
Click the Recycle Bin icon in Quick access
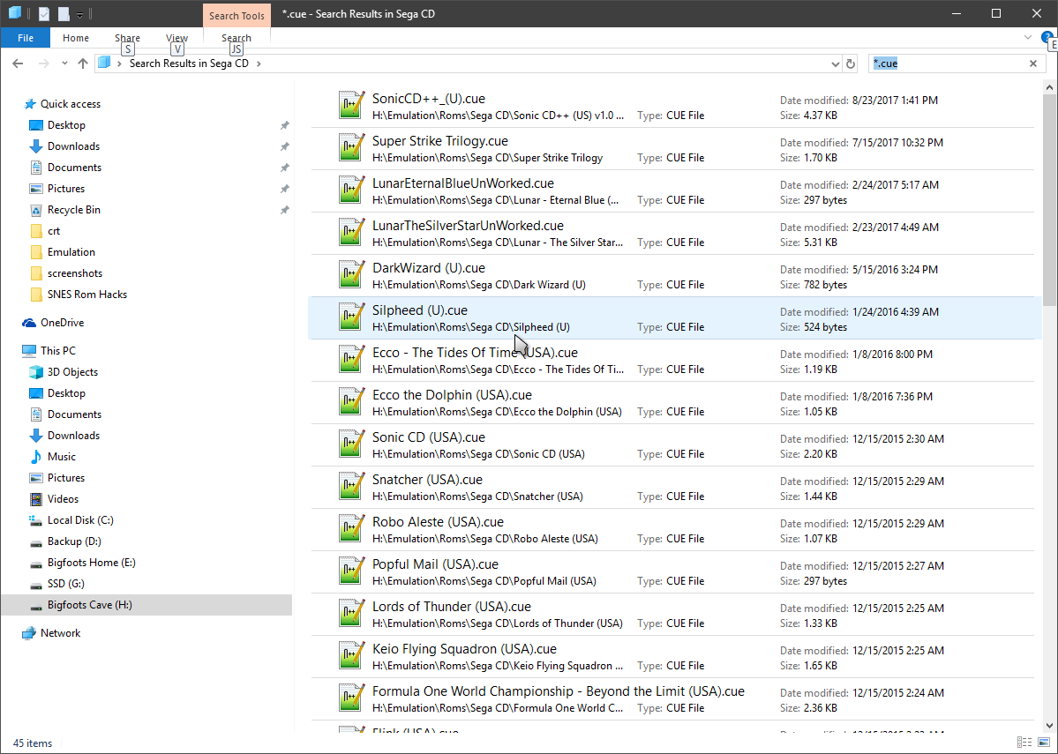click(x=36, y=211)
